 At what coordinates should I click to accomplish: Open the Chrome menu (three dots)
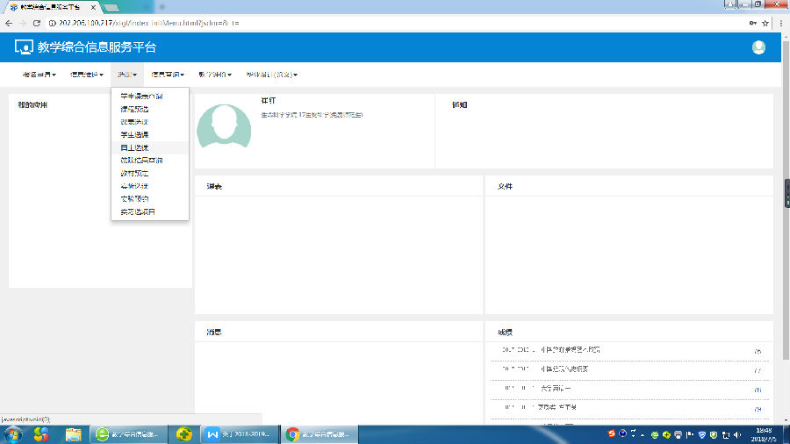pyautogui.click(x=781, y=22)
